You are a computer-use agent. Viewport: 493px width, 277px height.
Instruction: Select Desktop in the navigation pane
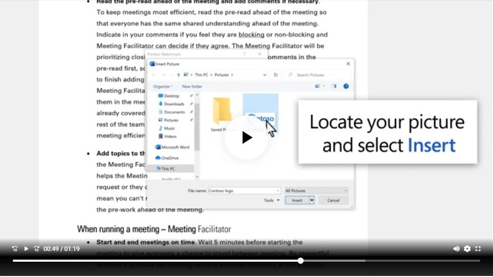171,96
